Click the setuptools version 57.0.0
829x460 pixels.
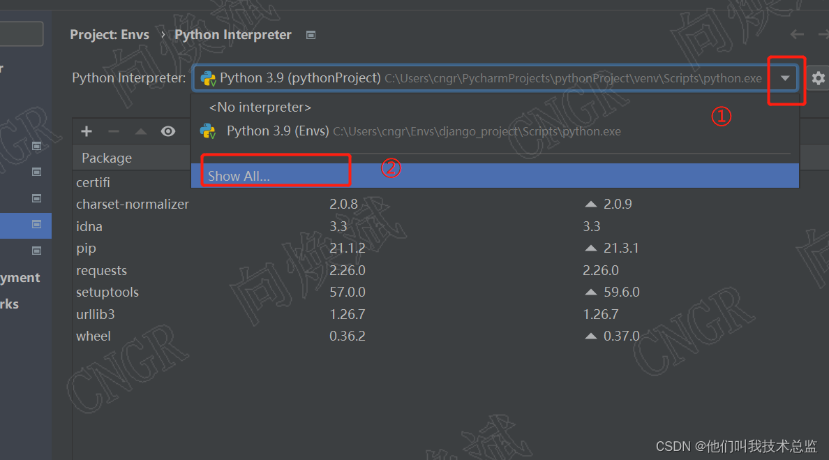348,292
